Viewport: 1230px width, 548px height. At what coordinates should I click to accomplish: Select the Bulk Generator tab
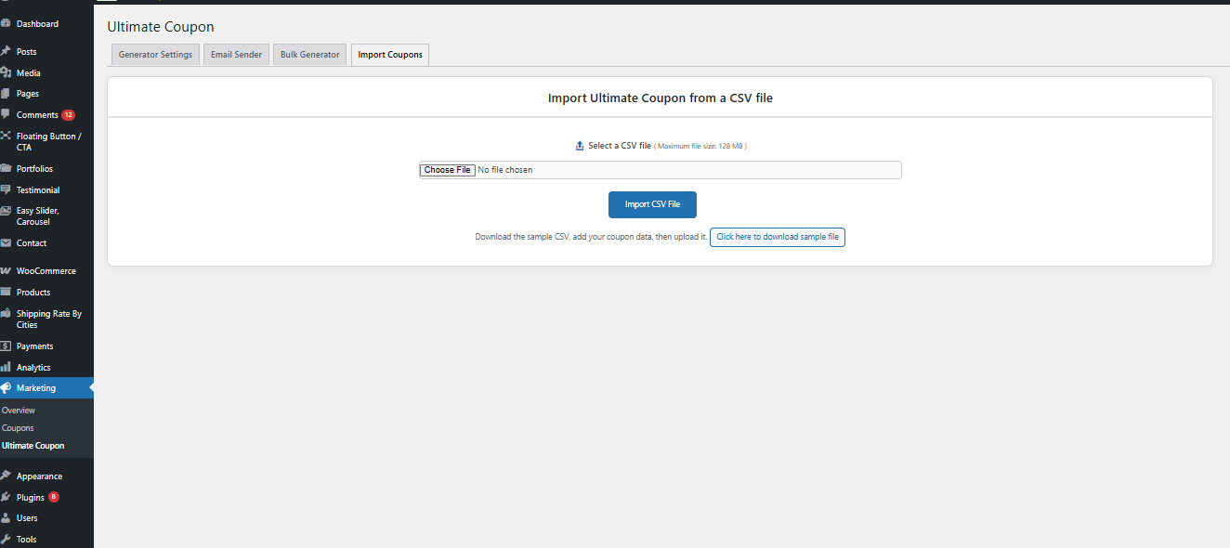coord(309,55)
